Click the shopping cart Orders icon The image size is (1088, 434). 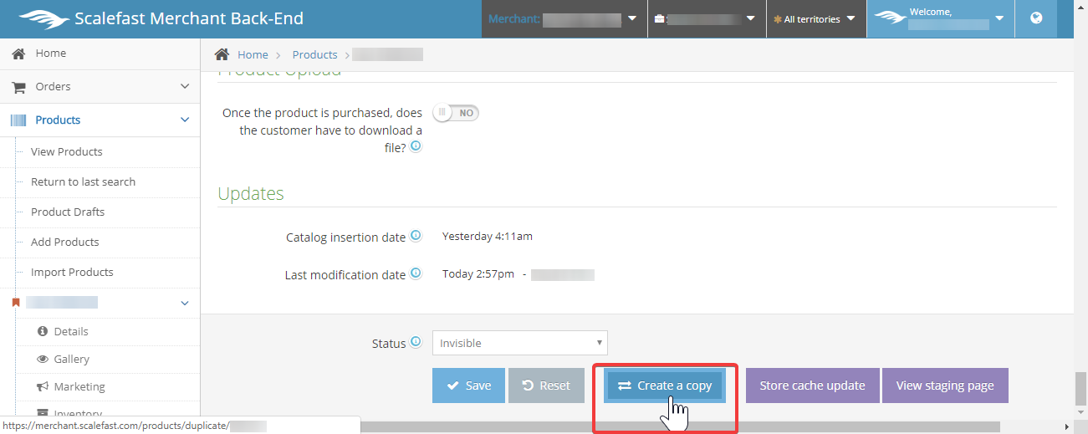click(x=18, y=87)
